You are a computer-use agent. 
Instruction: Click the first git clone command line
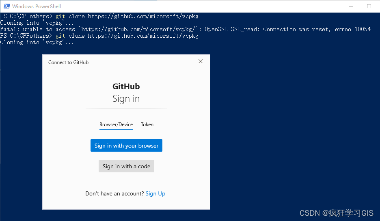(99, 16)
